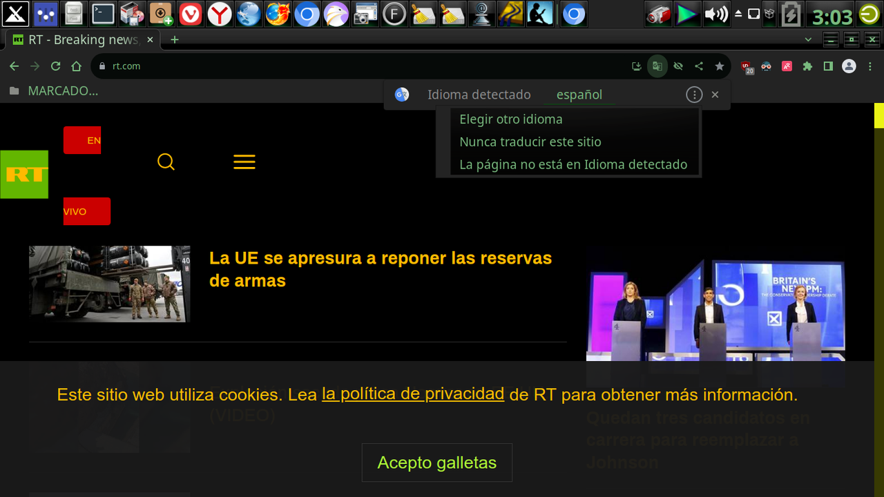Switch site language with EN button
This screenshot has height=497, width=884.
pos(82,140)
